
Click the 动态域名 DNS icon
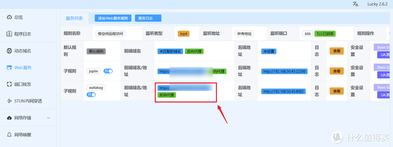(9, 51)
